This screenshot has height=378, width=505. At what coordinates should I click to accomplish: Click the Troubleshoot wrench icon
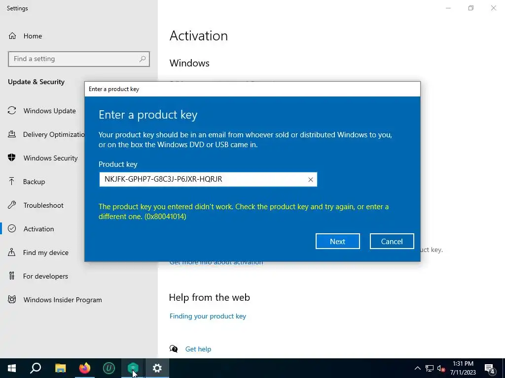[x=12, y=205]
